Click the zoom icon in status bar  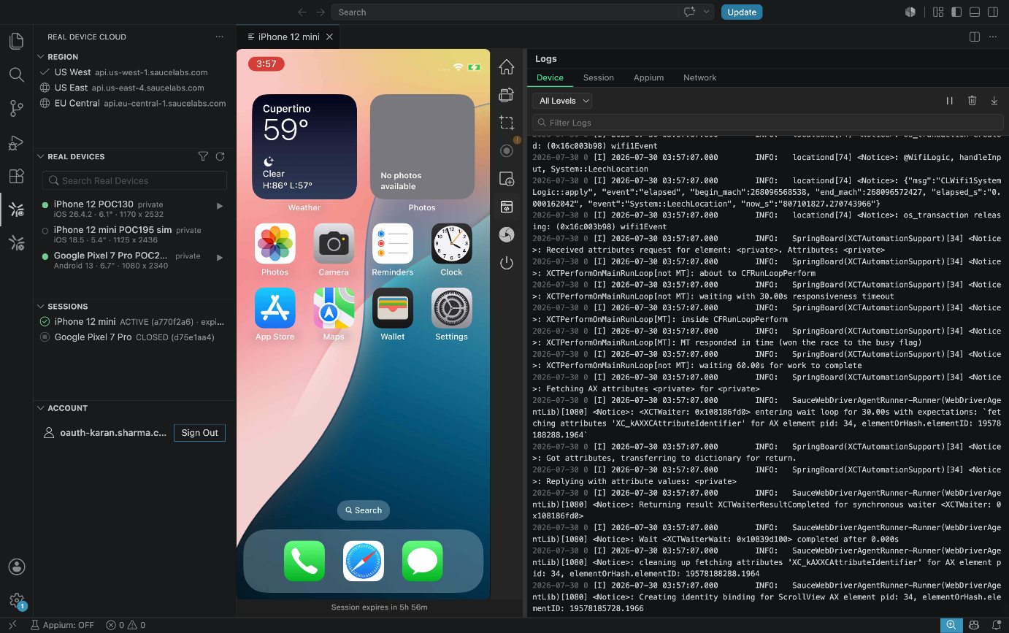point(951,625)
